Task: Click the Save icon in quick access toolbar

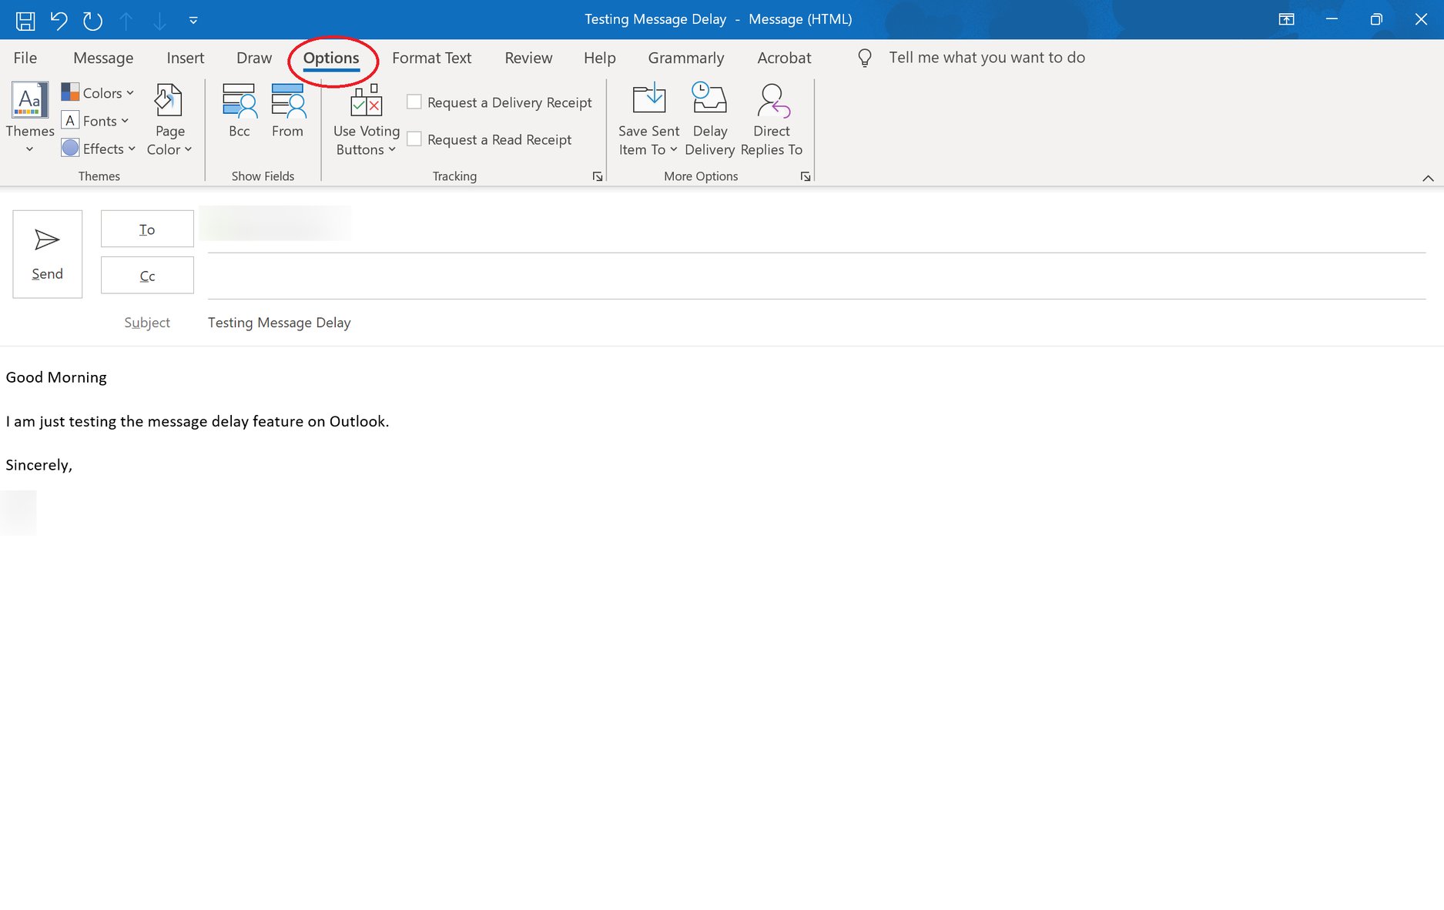Action: 25,20
